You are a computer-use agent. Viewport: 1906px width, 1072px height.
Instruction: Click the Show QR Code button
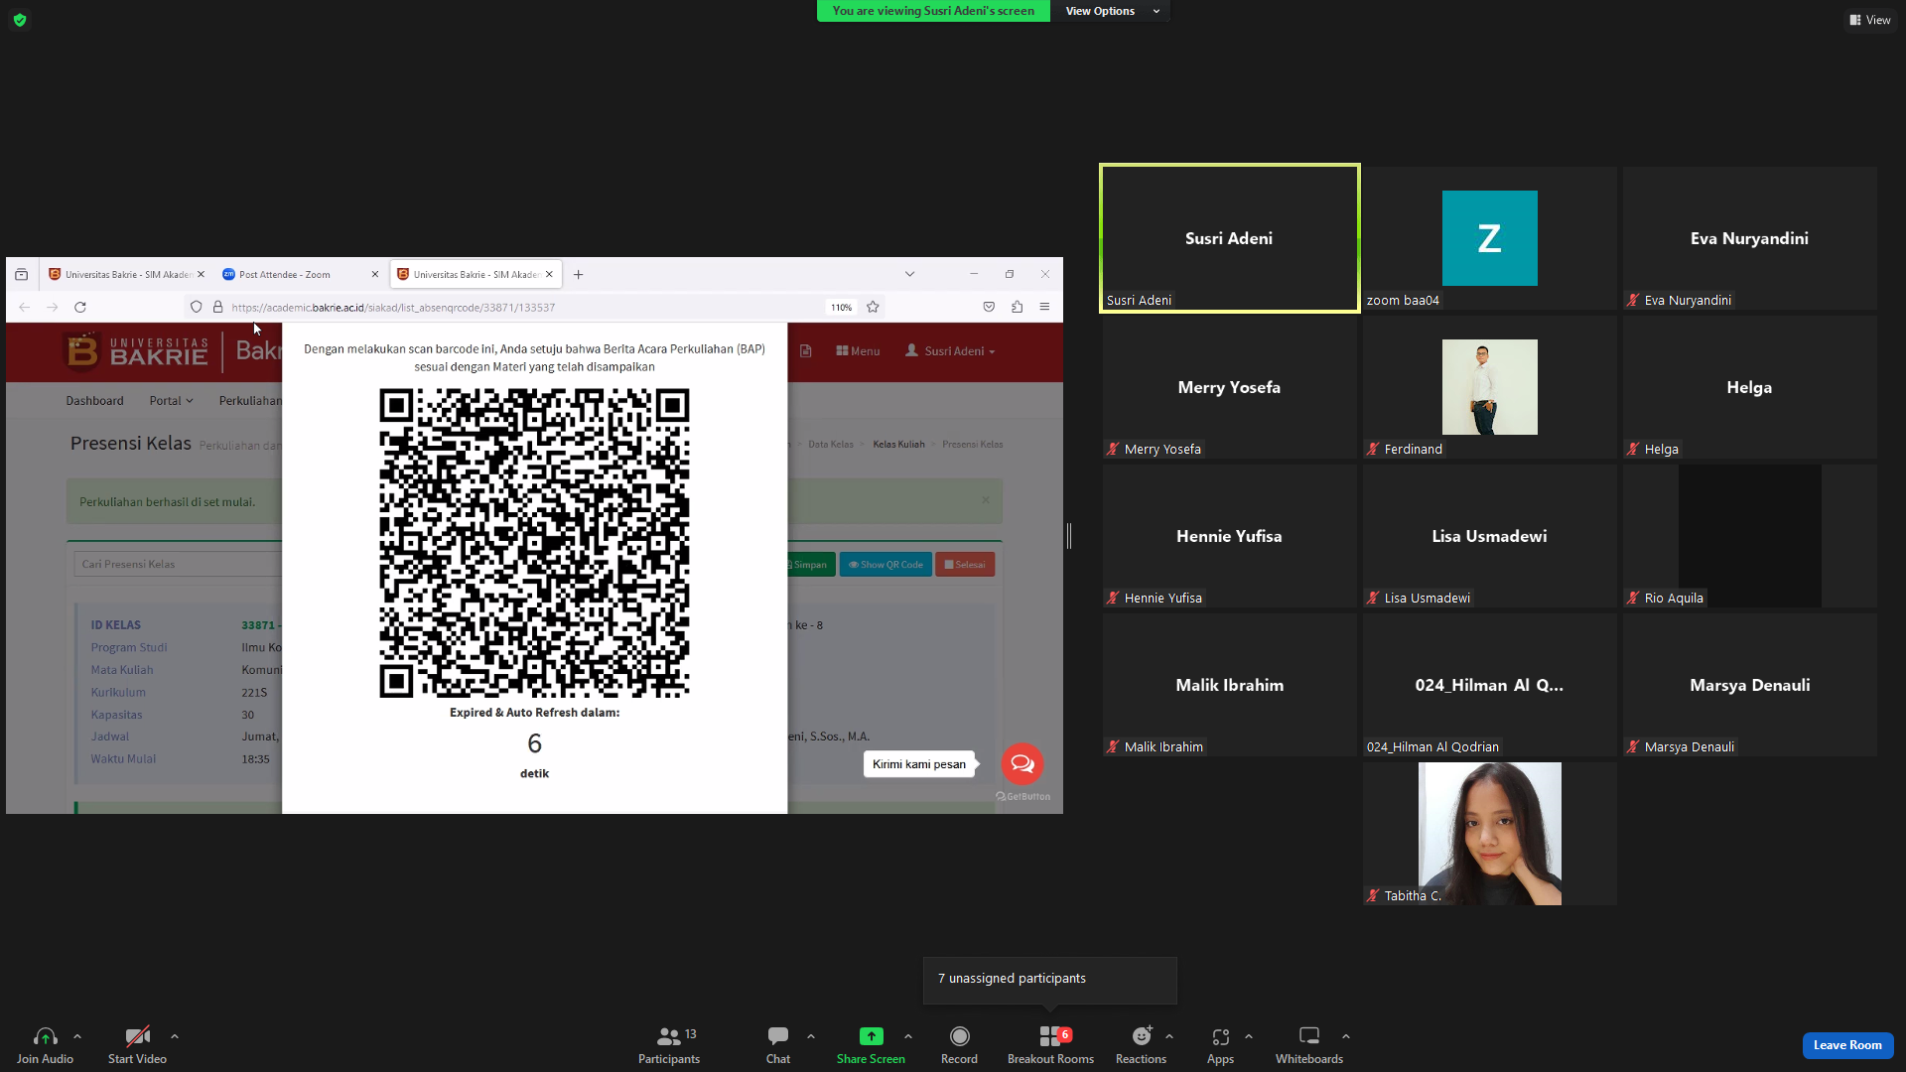pos(885,565)
